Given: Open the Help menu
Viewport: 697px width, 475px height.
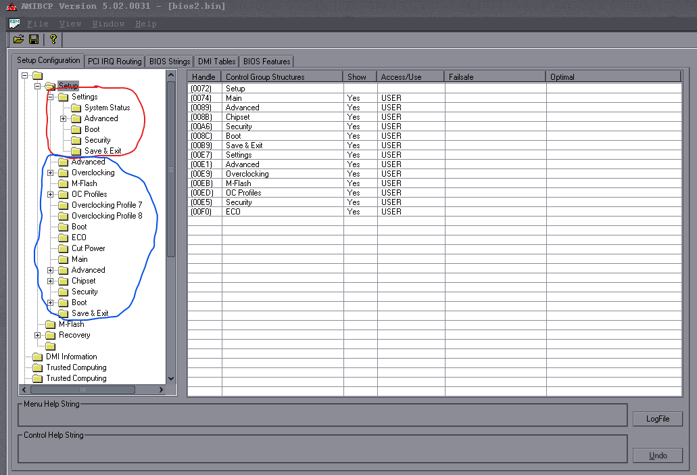Looking at the screenshot, I should pos(146,24).
